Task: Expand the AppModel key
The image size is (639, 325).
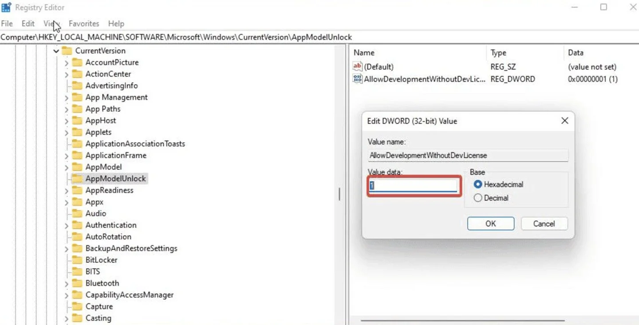Action: [x=67, y=167]
